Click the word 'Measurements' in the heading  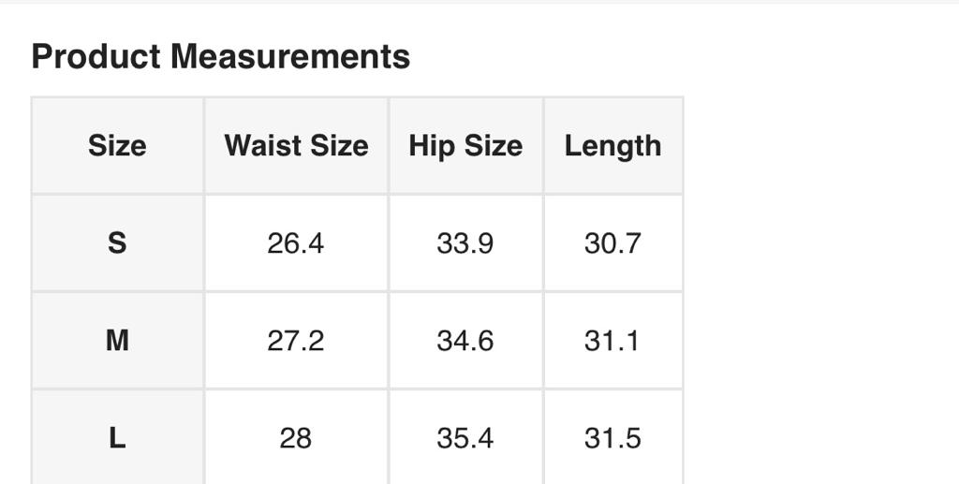coord(290,57)
